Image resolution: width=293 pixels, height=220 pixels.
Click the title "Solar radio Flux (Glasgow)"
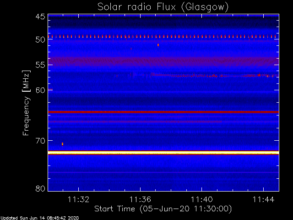tap(163, 7)
